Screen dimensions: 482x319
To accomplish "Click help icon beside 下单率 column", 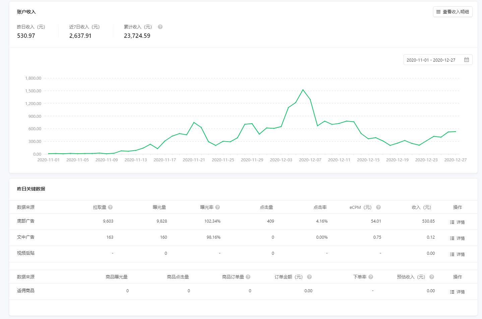I will coord(371,277).
